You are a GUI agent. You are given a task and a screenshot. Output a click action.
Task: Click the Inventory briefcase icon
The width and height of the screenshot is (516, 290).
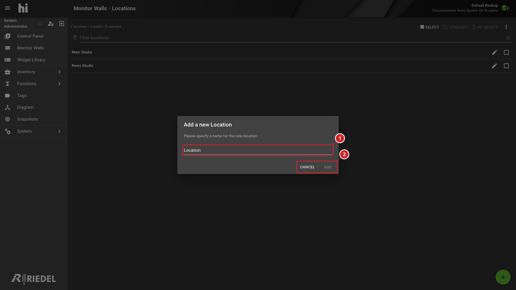pyautogui.click(x=8, y=72)
